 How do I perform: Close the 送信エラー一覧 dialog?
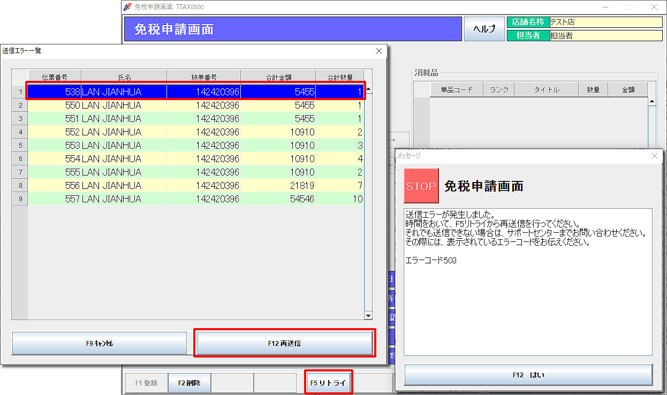click(x=379, y=51)
